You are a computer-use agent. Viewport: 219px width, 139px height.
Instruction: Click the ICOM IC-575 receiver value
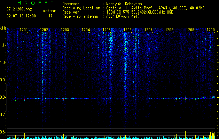140,12
